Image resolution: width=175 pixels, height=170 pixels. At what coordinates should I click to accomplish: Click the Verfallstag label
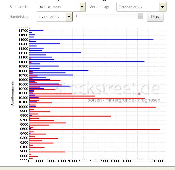(99, 7)
